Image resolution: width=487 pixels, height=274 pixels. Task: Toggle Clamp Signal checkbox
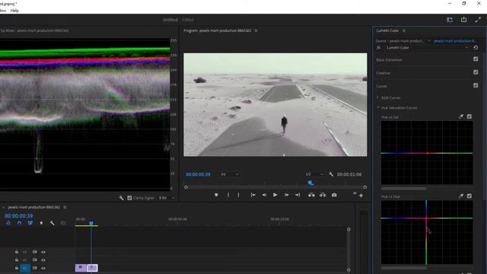point(129,198)
